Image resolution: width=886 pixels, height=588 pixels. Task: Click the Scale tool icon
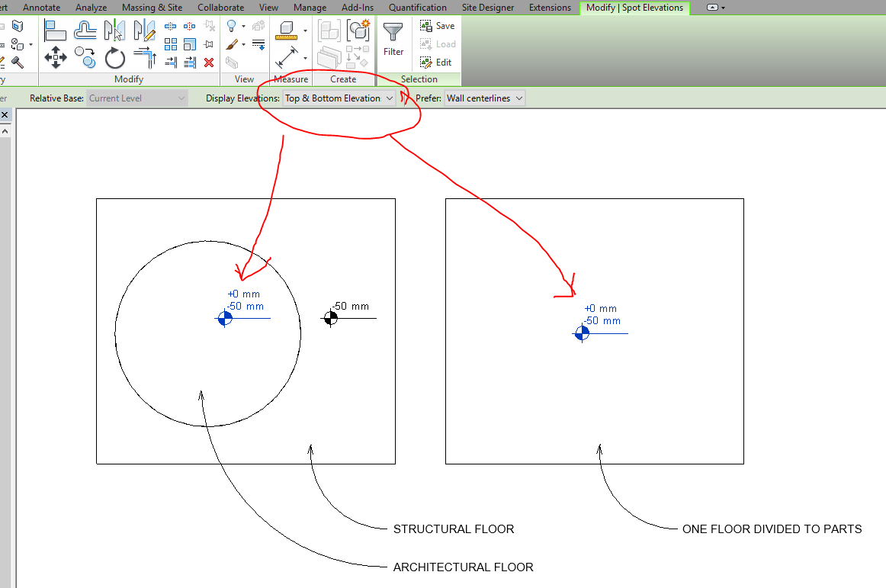[x=190, y=44]
